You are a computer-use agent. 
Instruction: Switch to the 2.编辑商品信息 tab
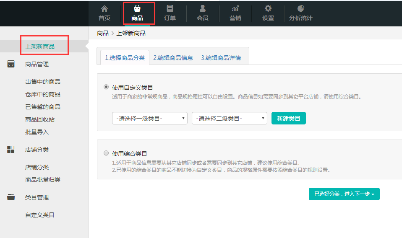(x=173, y=58)
